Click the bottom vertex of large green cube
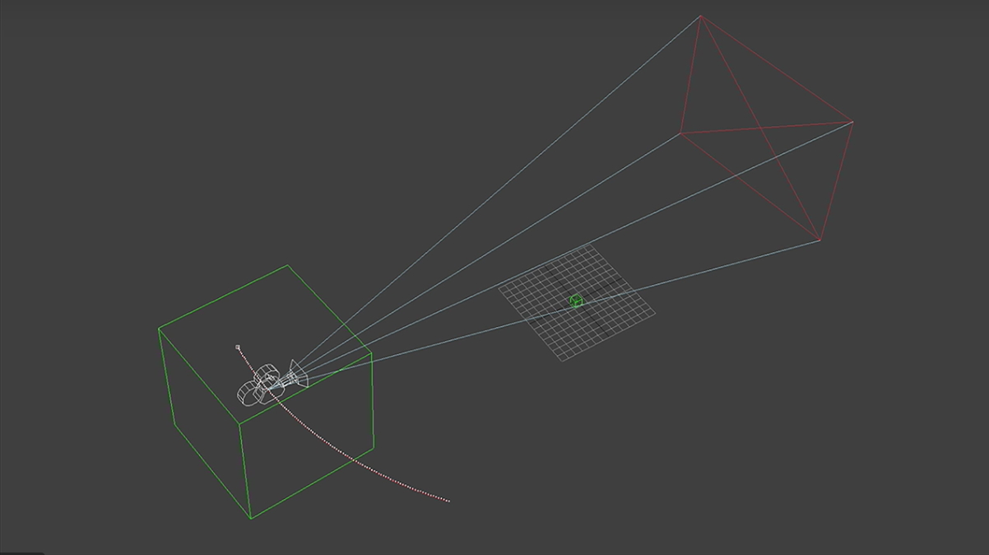This screenshot has height=555, width=989. point(250,519)
